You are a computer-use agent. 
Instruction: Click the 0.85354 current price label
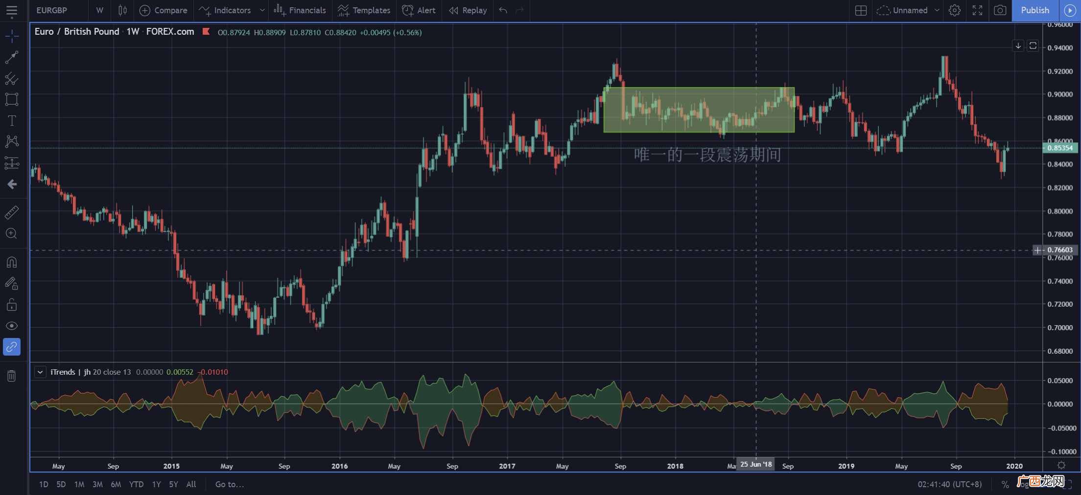[1060, 148]
